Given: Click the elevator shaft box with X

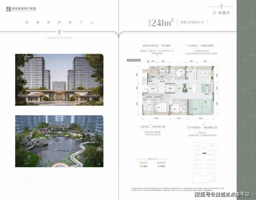Looking at the screenshot, I should click(x=162, y=89).
